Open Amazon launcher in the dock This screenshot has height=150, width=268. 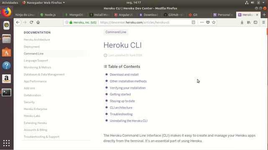point(7,79)
